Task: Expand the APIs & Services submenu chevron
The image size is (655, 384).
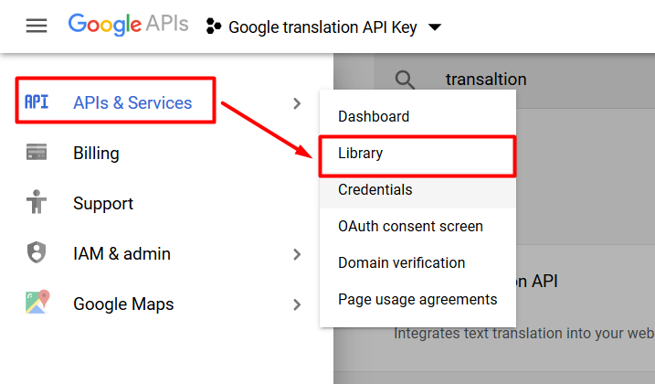Action: tap(297, 103)
